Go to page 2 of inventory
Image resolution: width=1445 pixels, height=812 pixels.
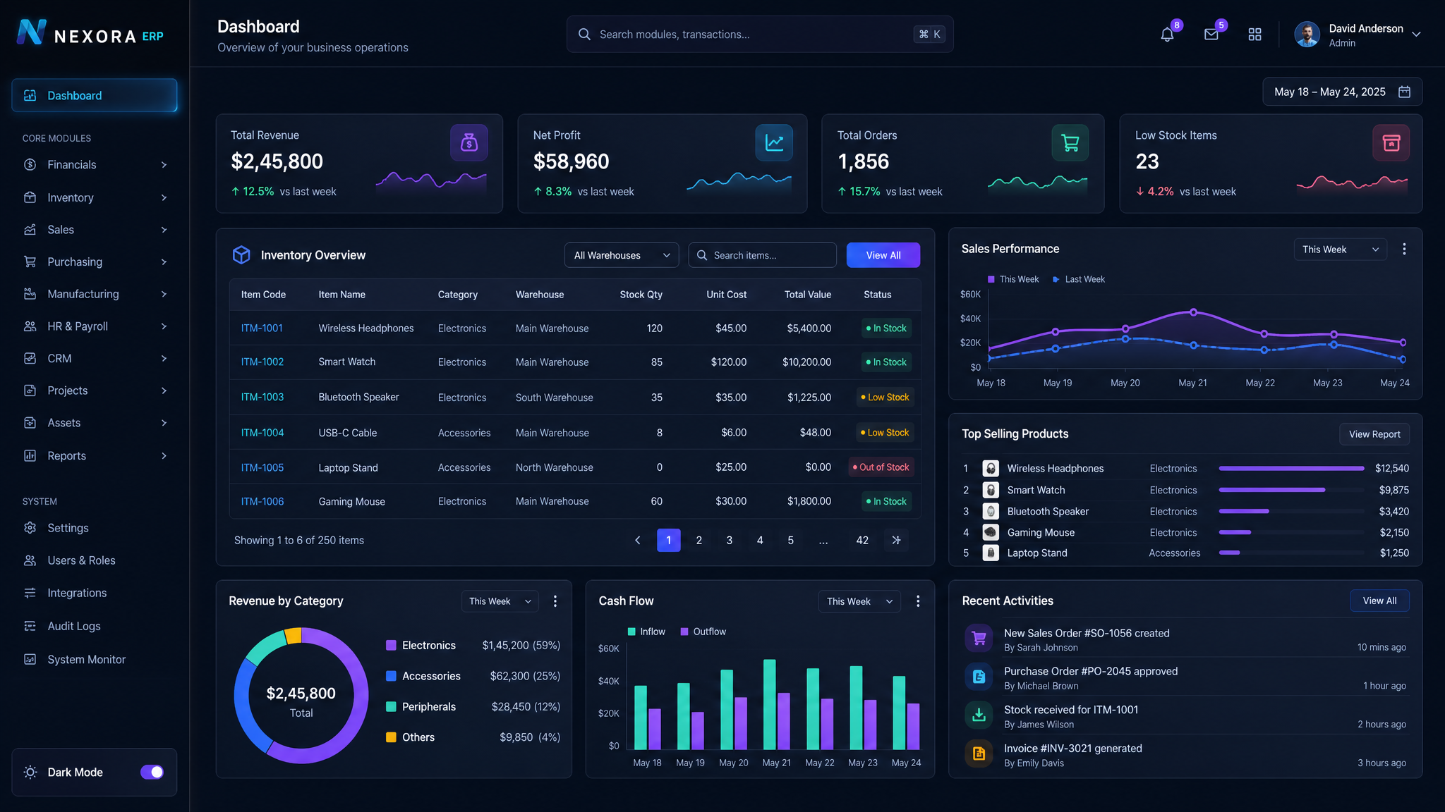(699, 540)
